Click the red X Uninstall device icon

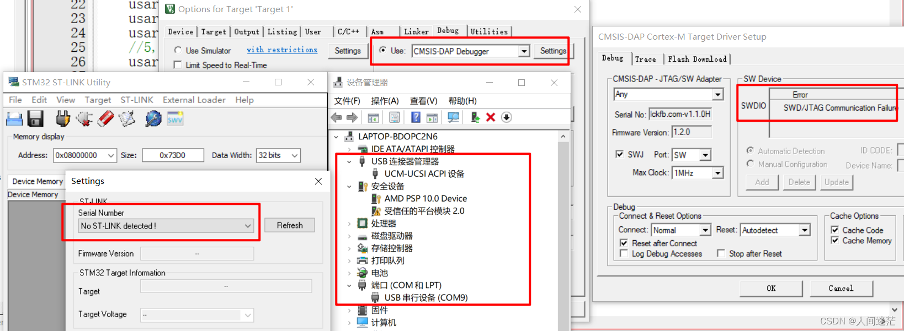pos(491,117)
